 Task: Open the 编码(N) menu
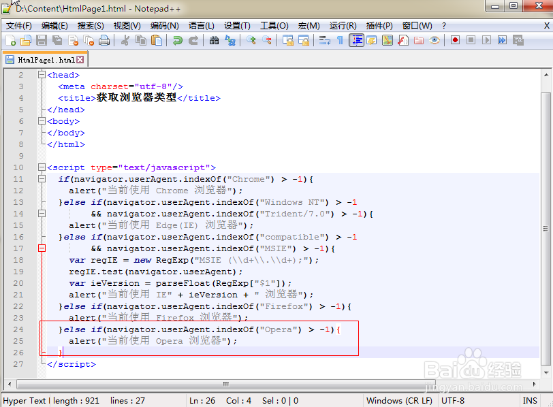(x=164, y=26)
